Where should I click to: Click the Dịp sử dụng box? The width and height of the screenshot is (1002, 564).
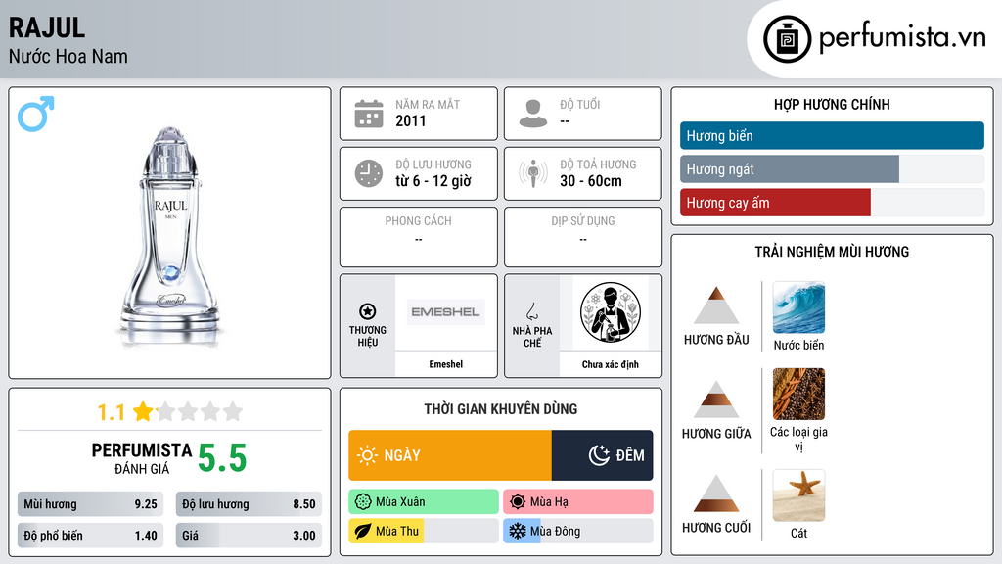click(583, 237)
